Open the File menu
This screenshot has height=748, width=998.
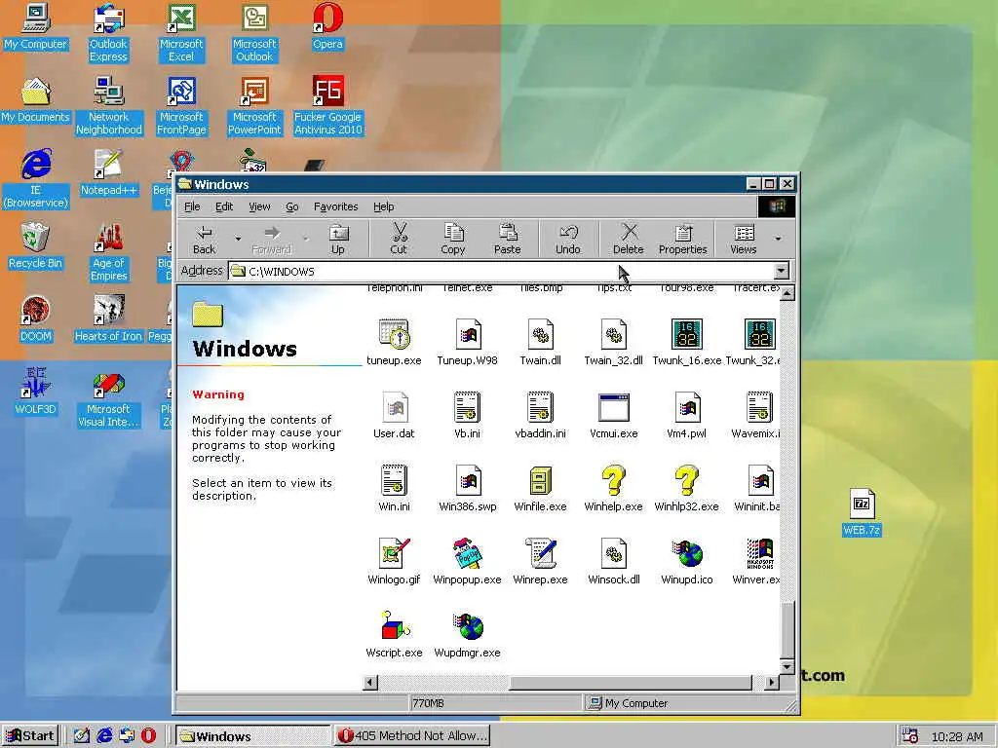192,206
